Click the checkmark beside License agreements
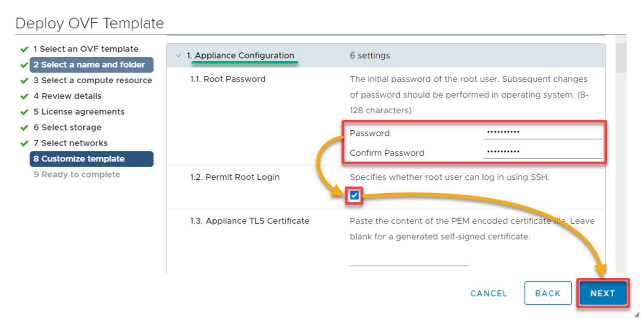Viewport: 641px width, 319px height. click(24, 112)
